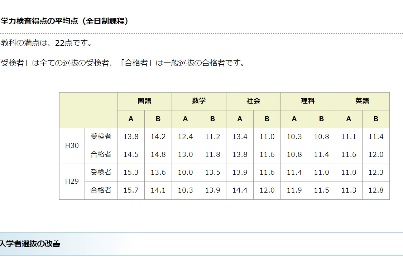Select the 英語 column header cell
Image resolution: width=403 pixels, height=268 pixels.
click(x=362, y=101)
